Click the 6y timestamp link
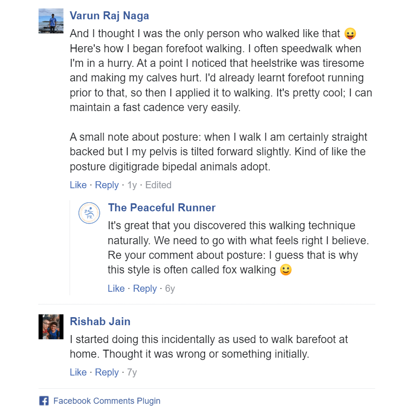Viewport: 417px width, 416px height. pos(169,288)
